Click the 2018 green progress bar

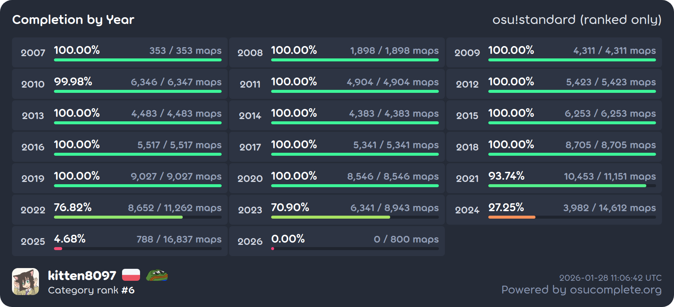pyautogui.click(x=572, y=154)
